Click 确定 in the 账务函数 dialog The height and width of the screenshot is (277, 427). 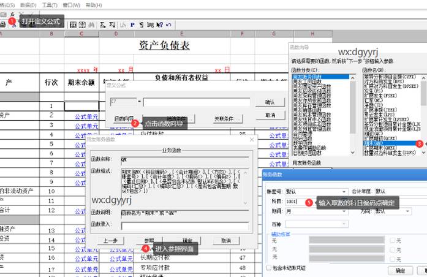click(400, 270)
